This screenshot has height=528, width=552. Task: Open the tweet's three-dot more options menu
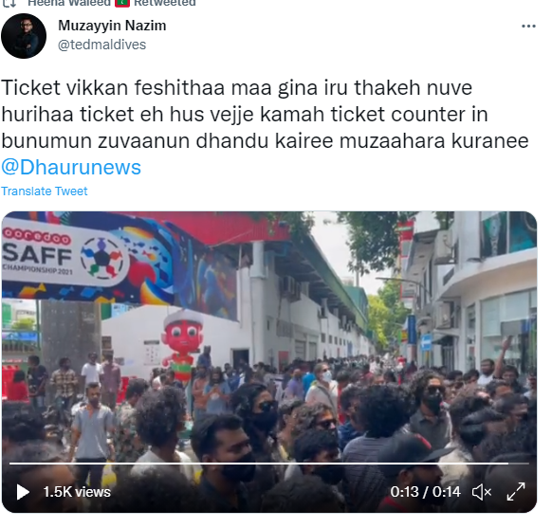click(528, 26)
